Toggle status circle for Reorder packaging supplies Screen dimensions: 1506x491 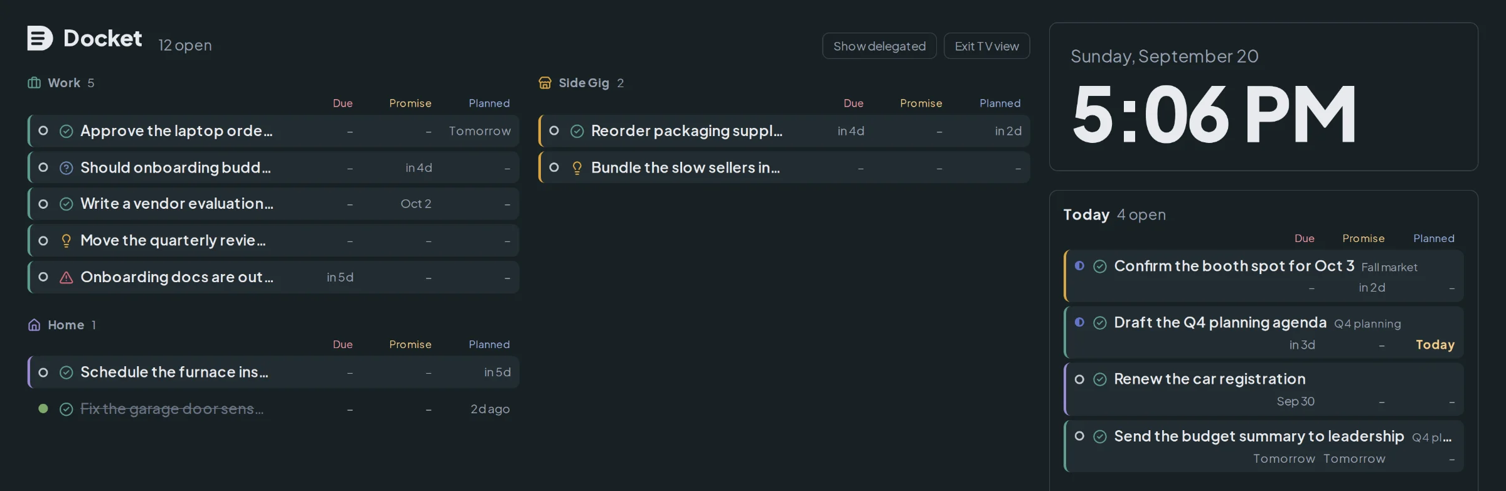pos(554,130)
